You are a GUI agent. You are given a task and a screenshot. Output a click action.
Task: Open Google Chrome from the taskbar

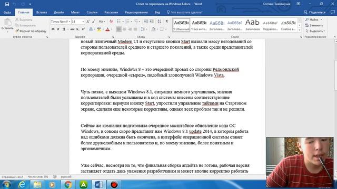coord(68,184)
